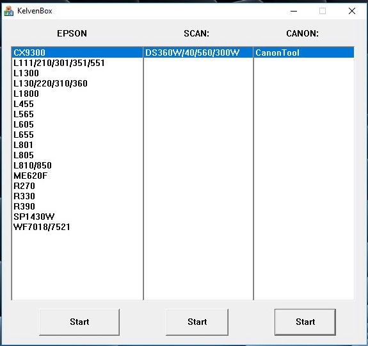Select the L1300 printer model
Image resolution: width=368 pixels, height=346 pixels.
coord(77,73)
